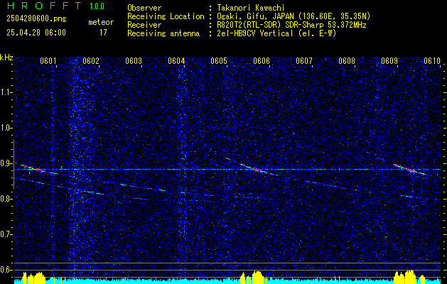Viewport: 447px width, 284px height.
Task: Select the 0608 time marker
Action: pyautogui.click(x=347, y=60)
